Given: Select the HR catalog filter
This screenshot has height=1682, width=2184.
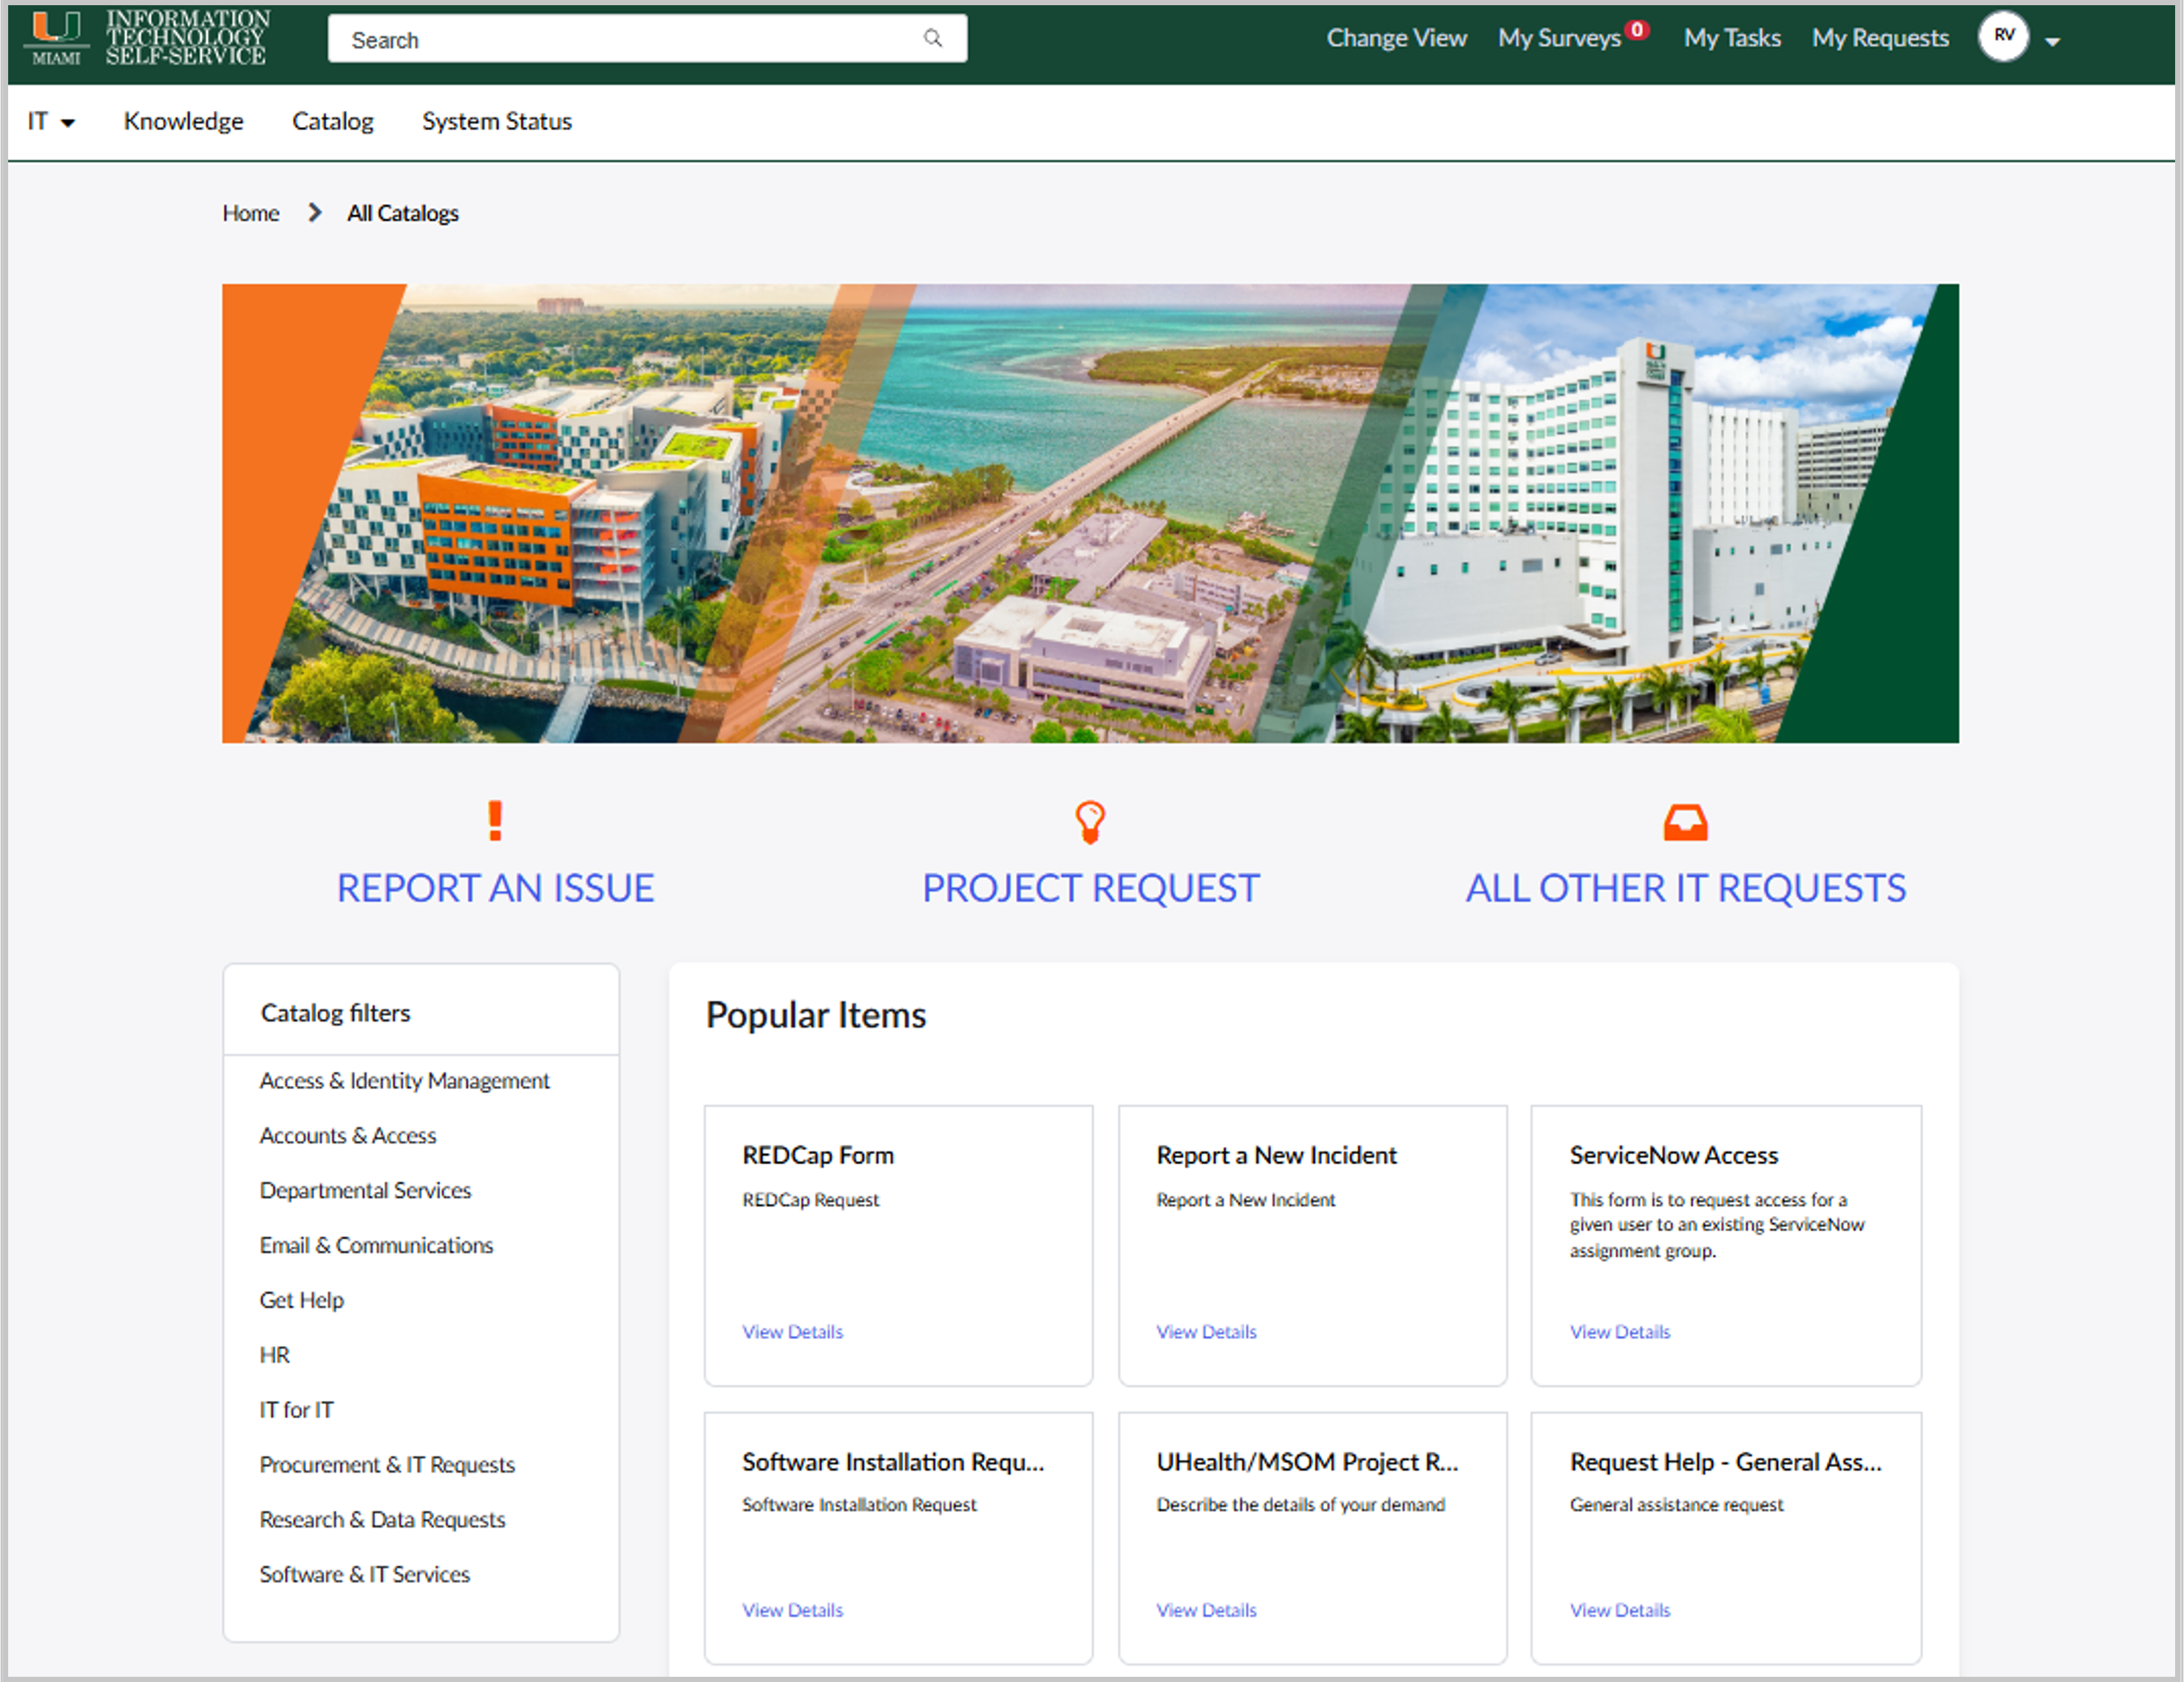Looking at the screenshot, I should [275, 1355].
